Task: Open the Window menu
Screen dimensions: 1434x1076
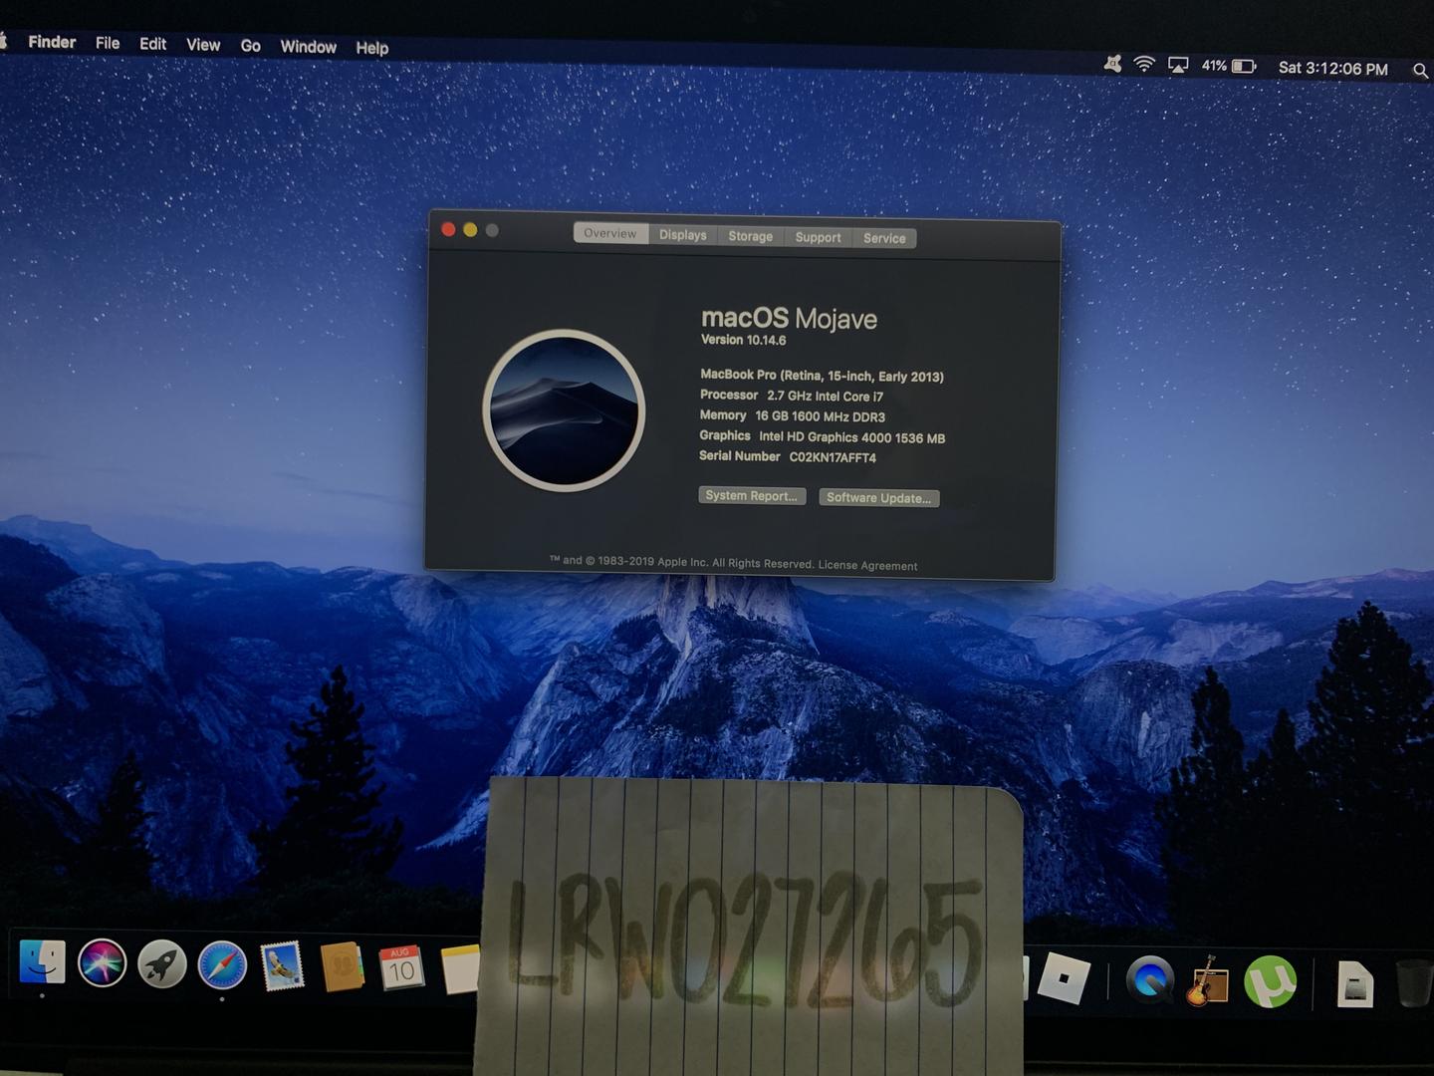Action: [x=308, y=47]
